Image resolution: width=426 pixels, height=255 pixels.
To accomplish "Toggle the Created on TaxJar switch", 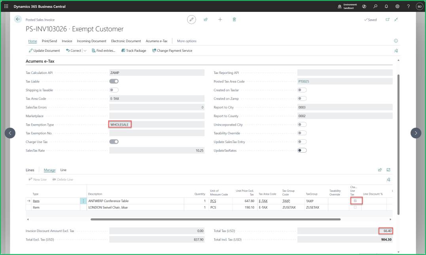I will tap(302, 90).
